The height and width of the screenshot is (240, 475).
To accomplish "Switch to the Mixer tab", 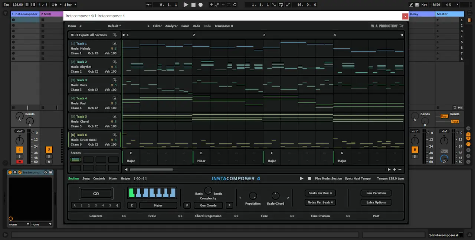I will (x=113, y=178).
